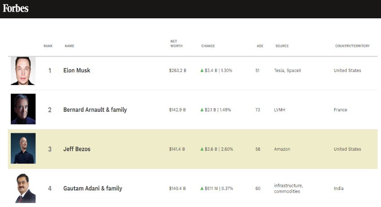Click green up arrow in Jeff Bezos row
Viewport: 381px width, 207px height.
tap(202, 149)
